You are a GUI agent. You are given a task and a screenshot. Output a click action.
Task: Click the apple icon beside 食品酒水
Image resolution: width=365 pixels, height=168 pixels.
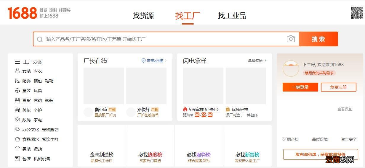coord(17,139)
